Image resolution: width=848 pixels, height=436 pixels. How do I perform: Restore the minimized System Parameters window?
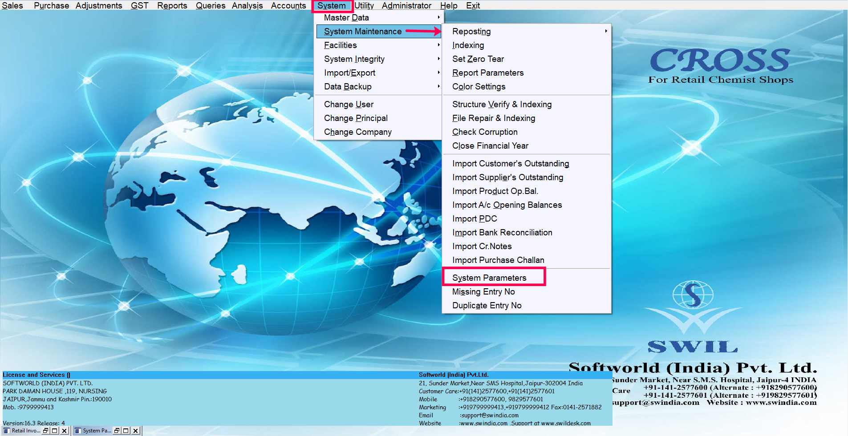point(117,431)
